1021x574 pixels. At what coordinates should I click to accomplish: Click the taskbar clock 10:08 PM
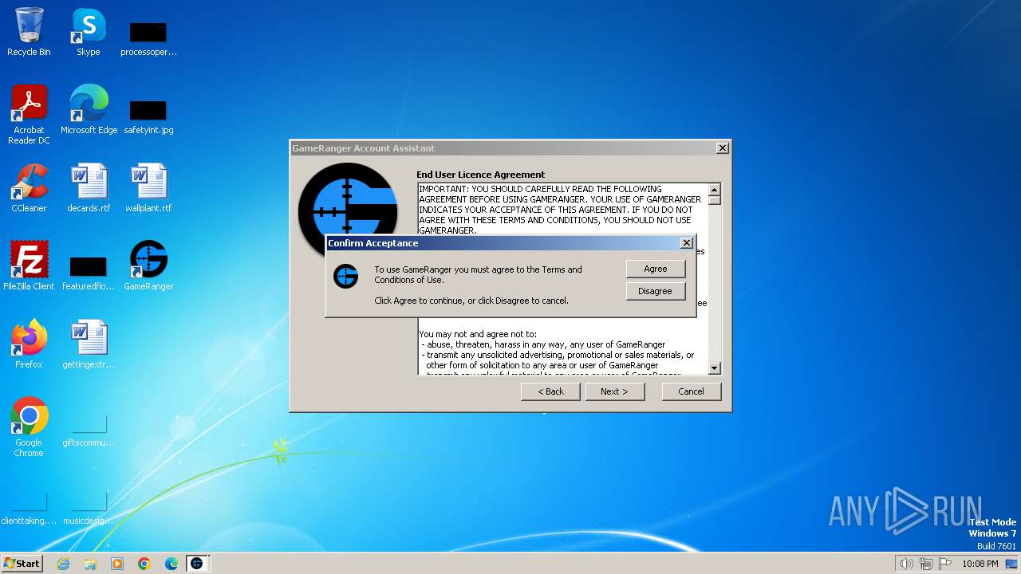(980, 564)
